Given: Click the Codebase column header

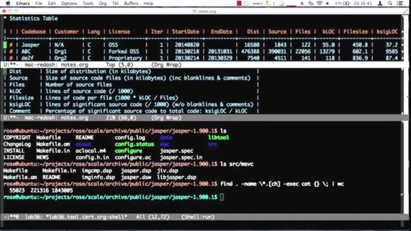Looking at the screenshot, I should [33, 31].
